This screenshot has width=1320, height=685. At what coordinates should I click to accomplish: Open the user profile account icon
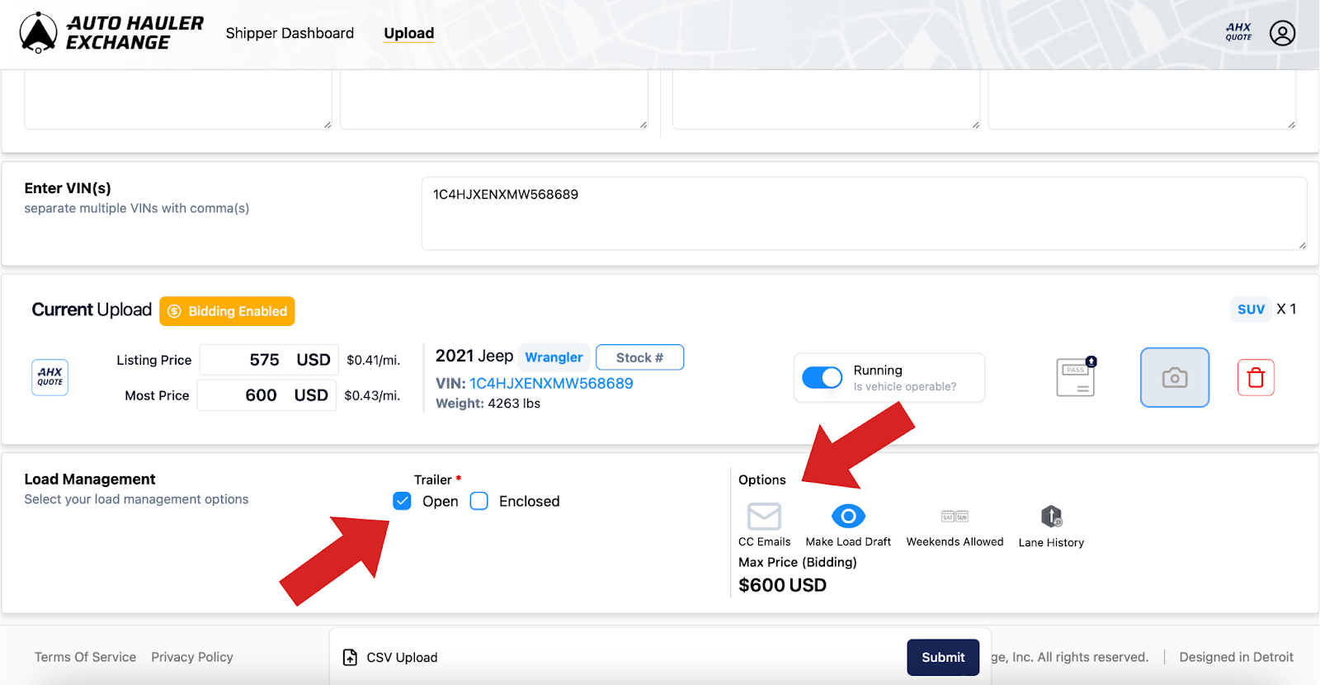tap(1282, 33)
